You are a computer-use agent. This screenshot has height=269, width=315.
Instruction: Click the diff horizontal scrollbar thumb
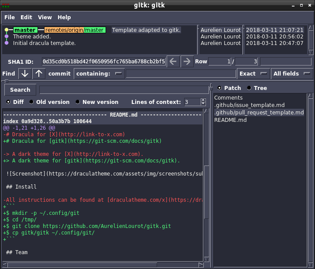[82, 265]
